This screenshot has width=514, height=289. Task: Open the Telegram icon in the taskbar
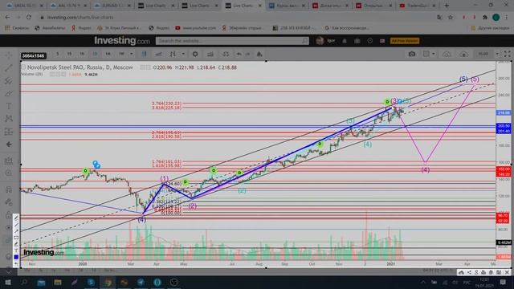[x=141, y=282]
